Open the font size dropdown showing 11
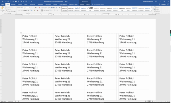Viewport: 171px width, 103px height. pyautogui.click(x=29, y=8)
